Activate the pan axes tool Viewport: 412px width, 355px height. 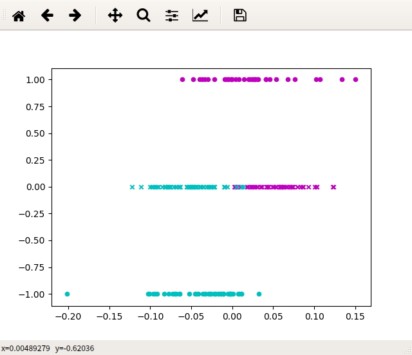tap(115, 15)
